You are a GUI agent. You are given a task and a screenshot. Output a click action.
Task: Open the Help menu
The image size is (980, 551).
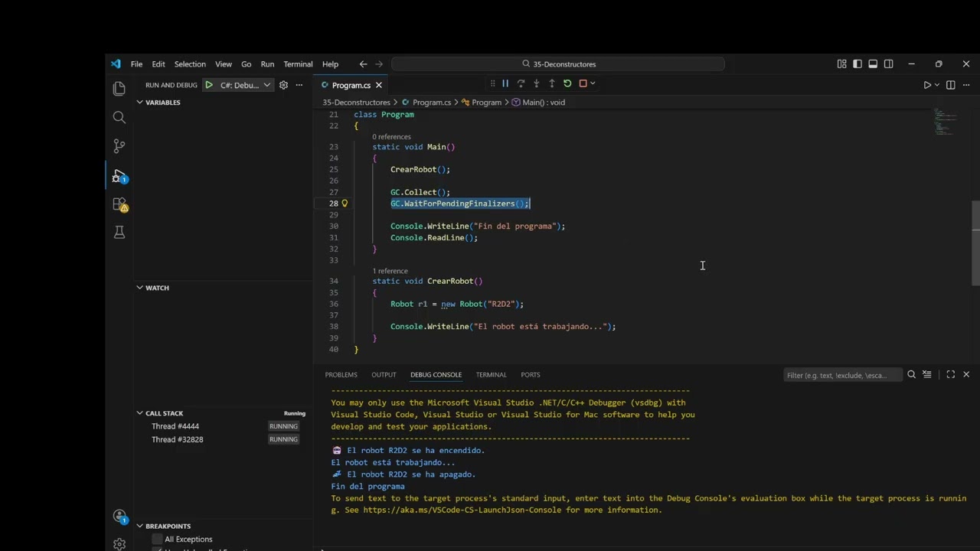click(x=330, y=64)
